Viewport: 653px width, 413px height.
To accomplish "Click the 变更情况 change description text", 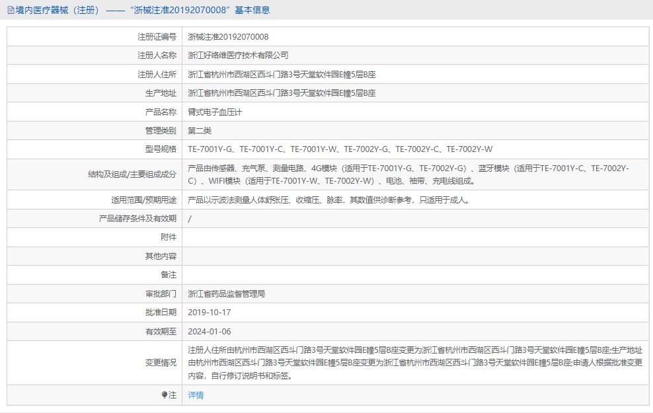I will point(415,363).
